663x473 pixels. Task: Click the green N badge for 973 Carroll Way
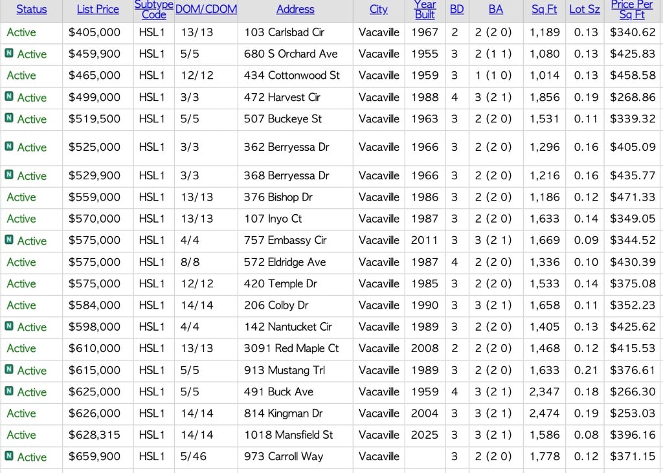tap(9, 457)
